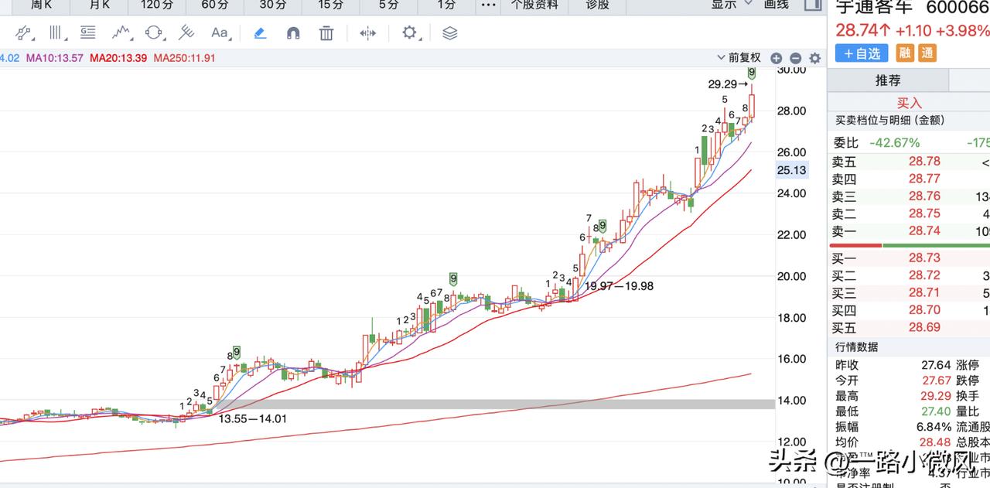Open the more periods ellipsis menu
990x488 pixels.
[488, 5]
